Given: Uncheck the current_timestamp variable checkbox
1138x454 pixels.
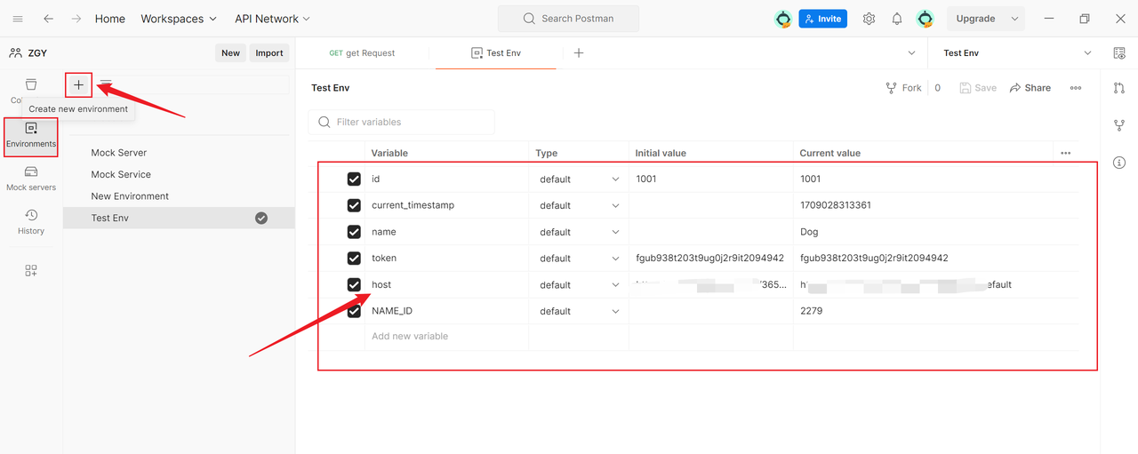Looking at the screenshot, I should 354,205.
